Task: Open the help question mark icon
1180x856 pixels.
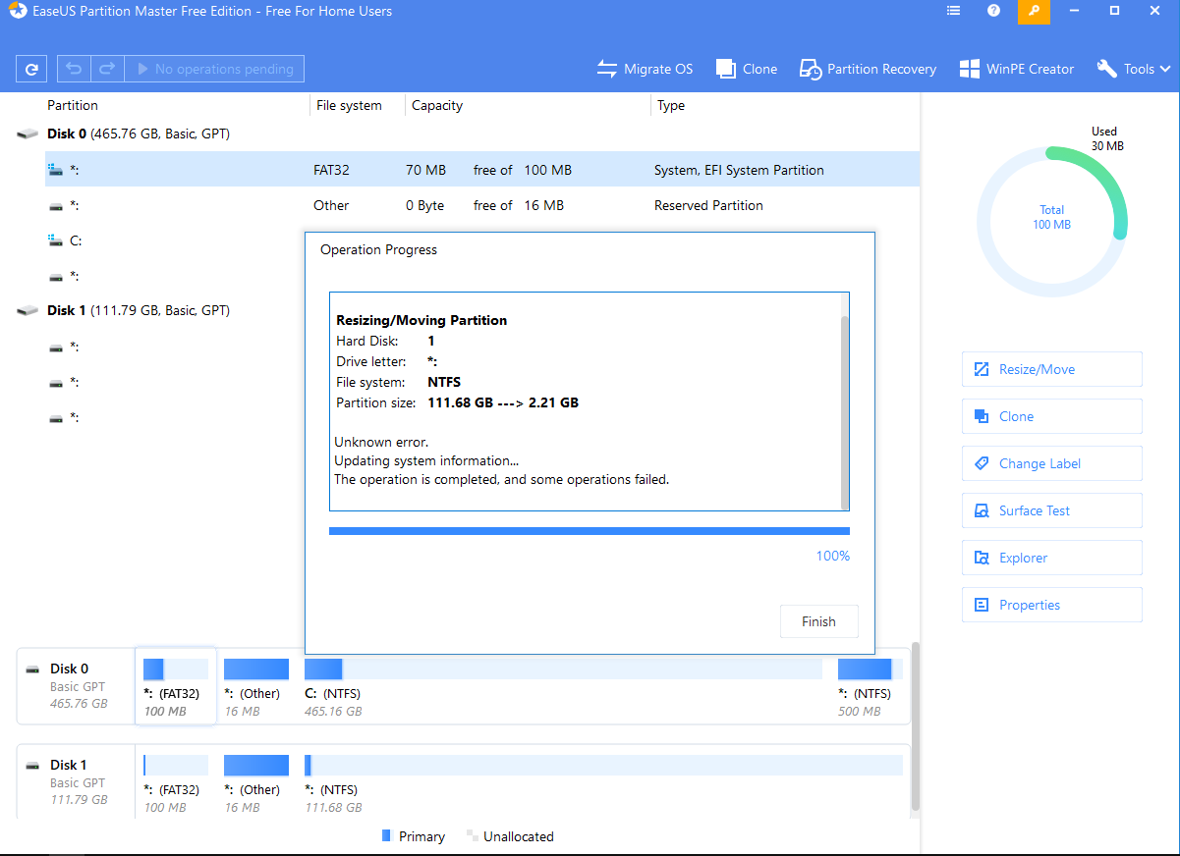Action: 993,11
